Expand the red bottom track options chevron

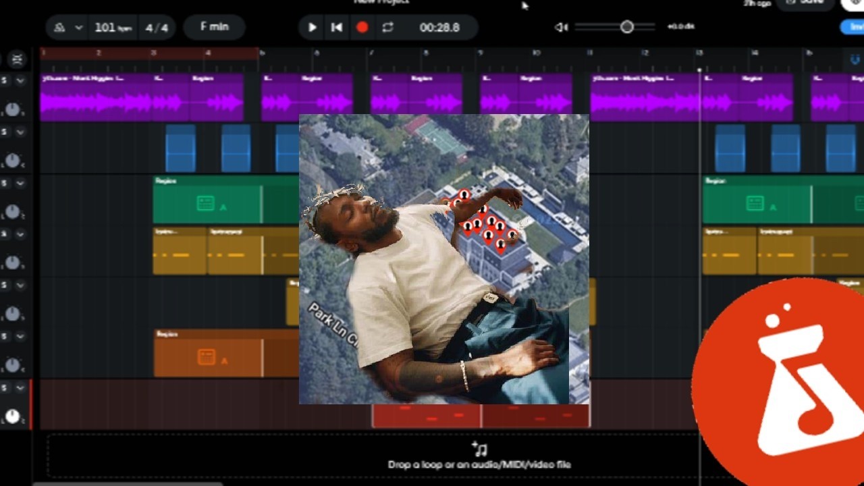pos(20,387)
